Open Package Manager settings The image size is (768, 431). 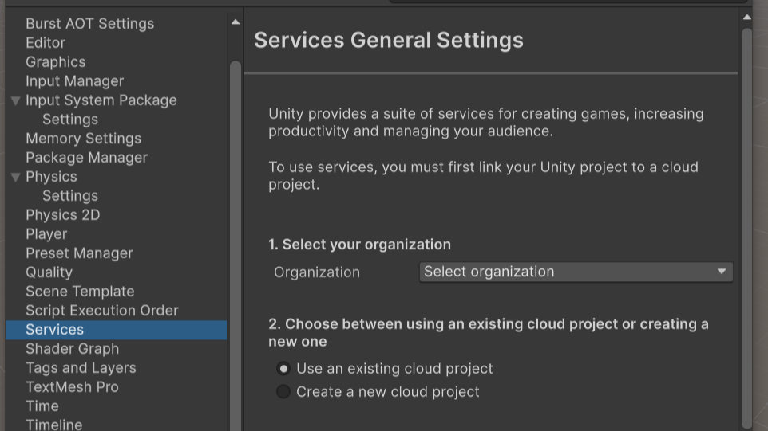pos(86,158)
